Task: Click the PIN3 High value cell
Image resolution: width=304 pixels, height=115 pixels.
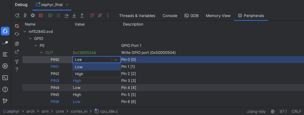Action: click(77, 81)
